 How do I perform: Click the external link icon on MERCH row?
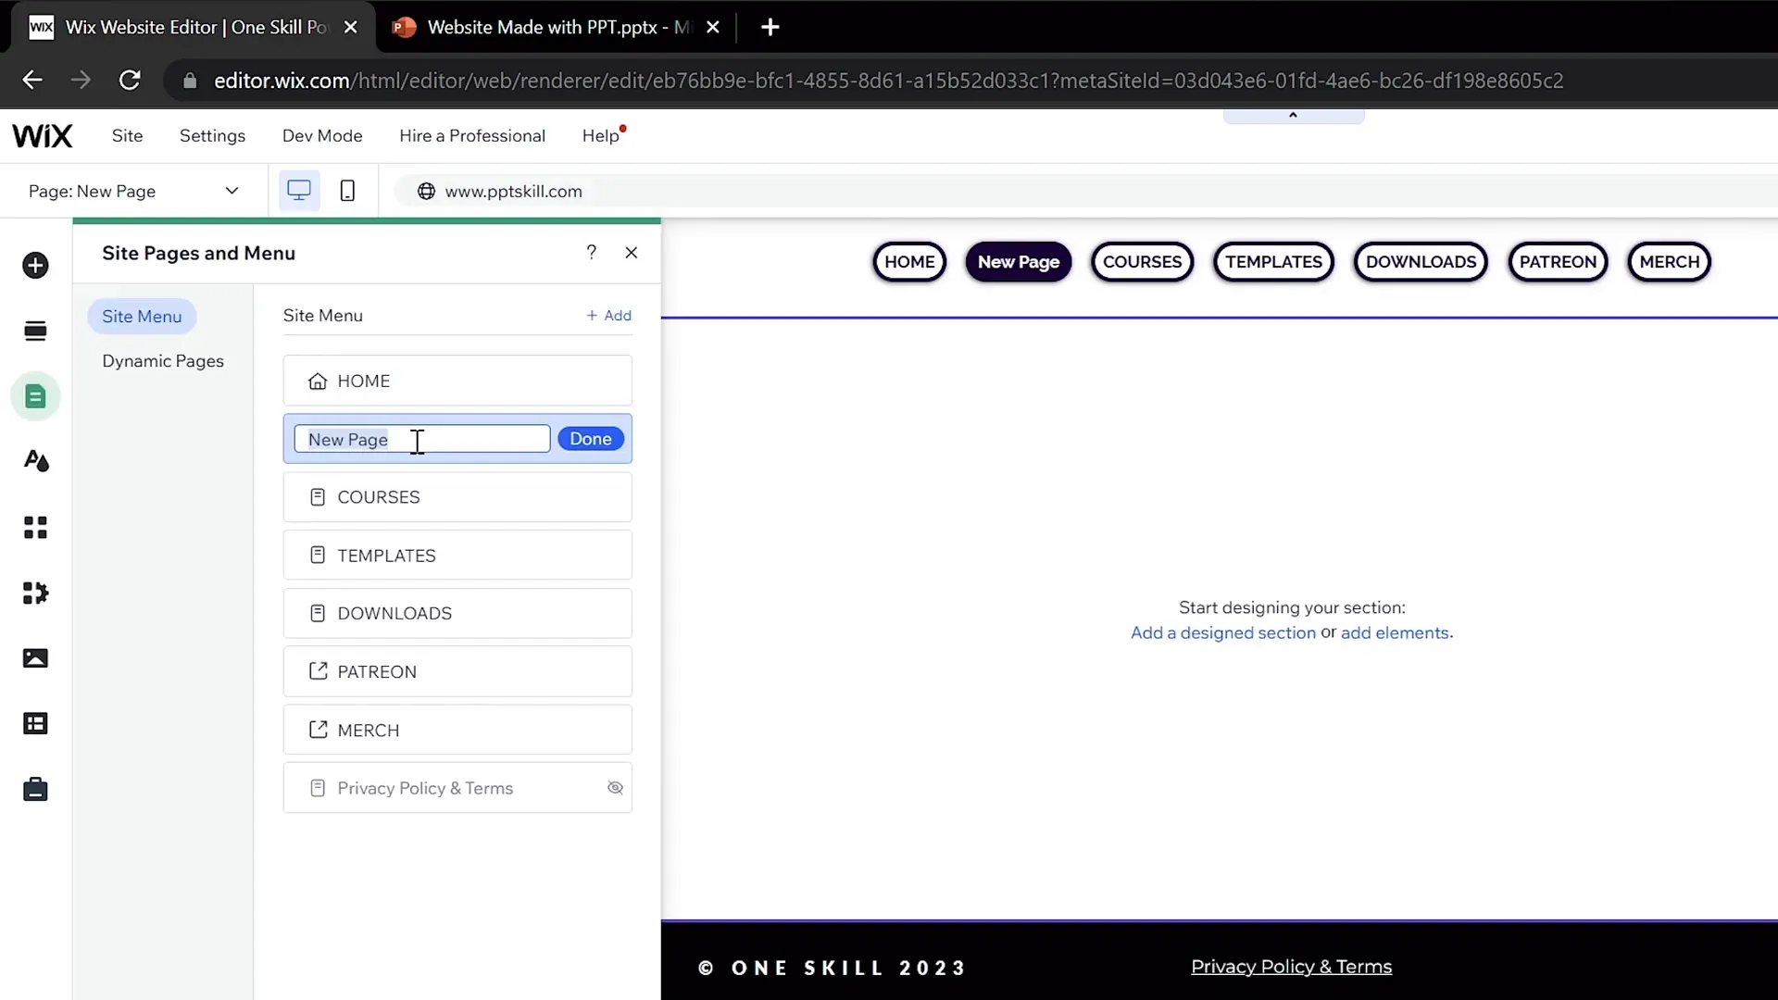318,730
